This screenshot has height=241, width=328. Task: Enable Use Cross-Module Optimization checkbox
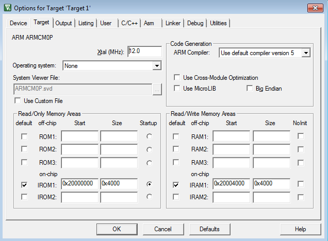(x=177, y=78)
